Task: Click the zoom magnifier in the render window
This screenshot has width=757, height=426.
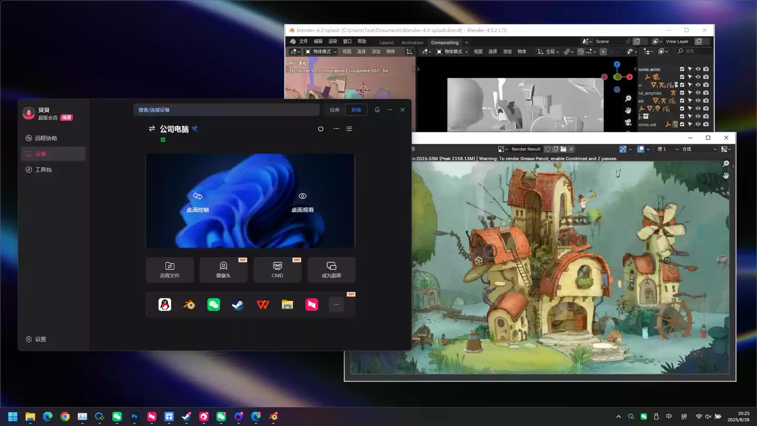Action: (x=725, y=164)
